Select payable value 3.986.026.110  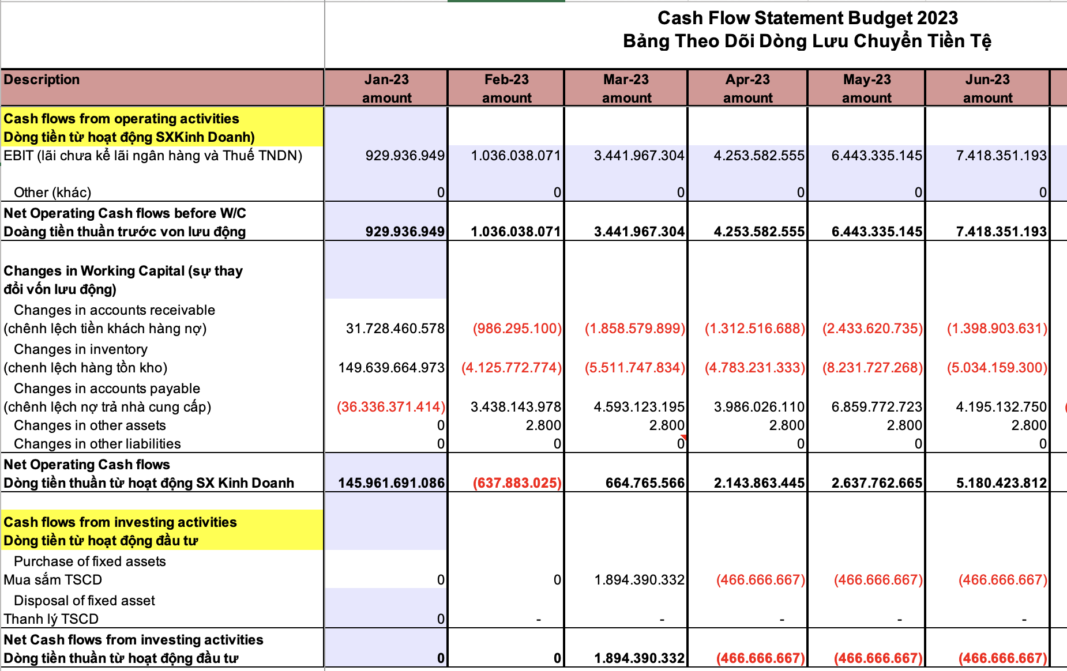click(759, 407)
